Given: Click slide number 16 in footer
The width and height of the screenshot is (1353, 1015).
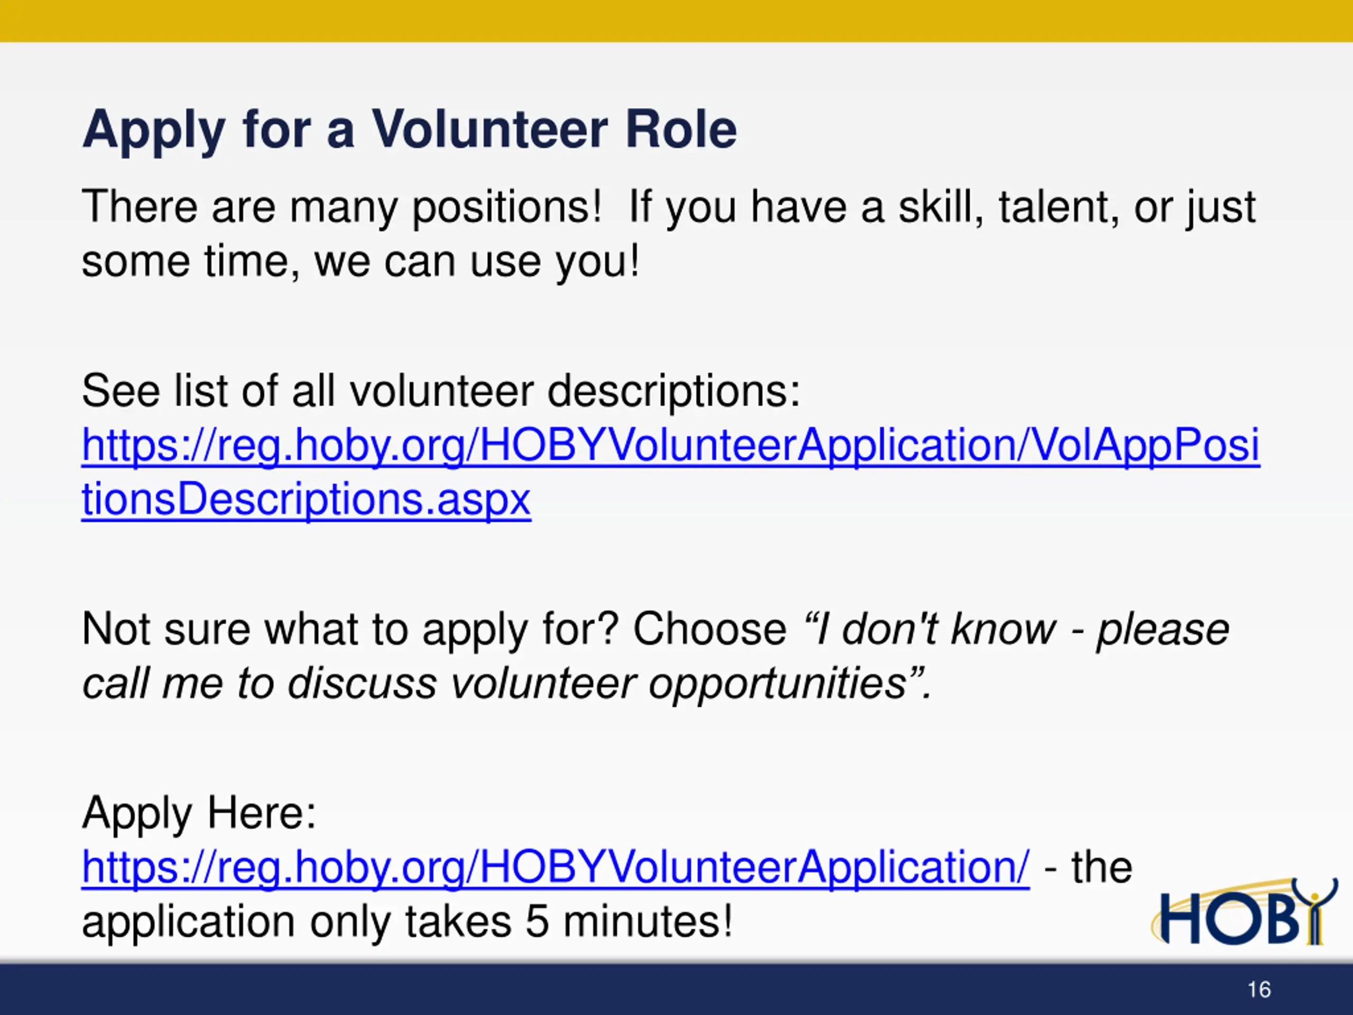Looking at the screenshot, I should 1259,989.
